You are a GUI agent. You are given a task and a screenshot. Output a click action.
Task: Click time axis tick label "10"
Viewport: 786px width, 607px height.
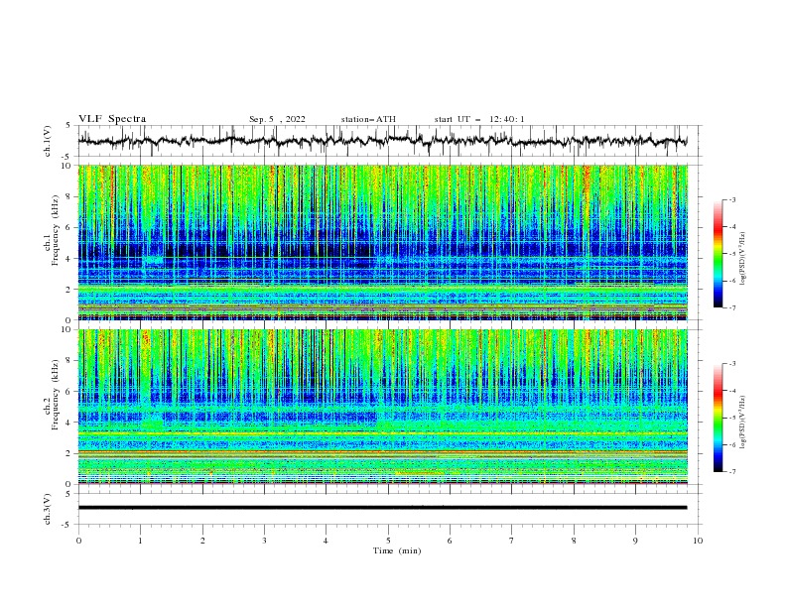698,541
